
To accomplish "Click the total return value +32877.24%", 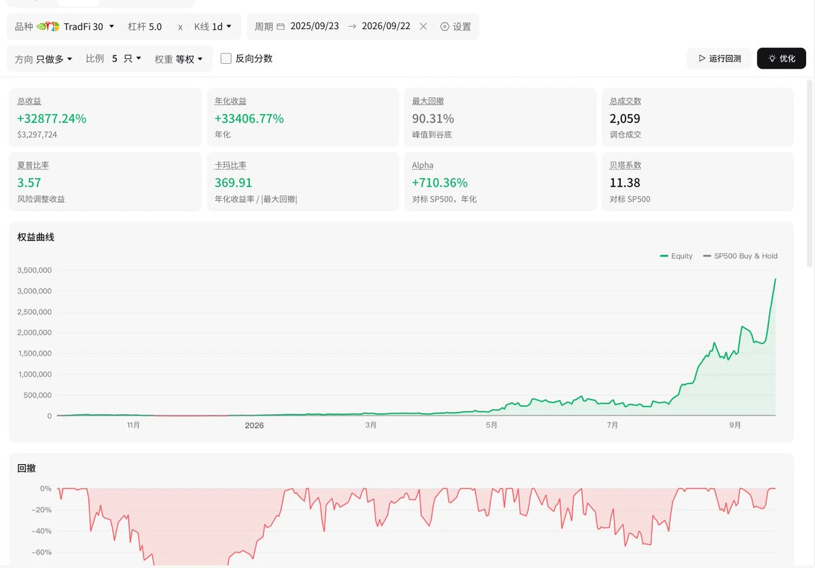I will click(x=52, y=119).
